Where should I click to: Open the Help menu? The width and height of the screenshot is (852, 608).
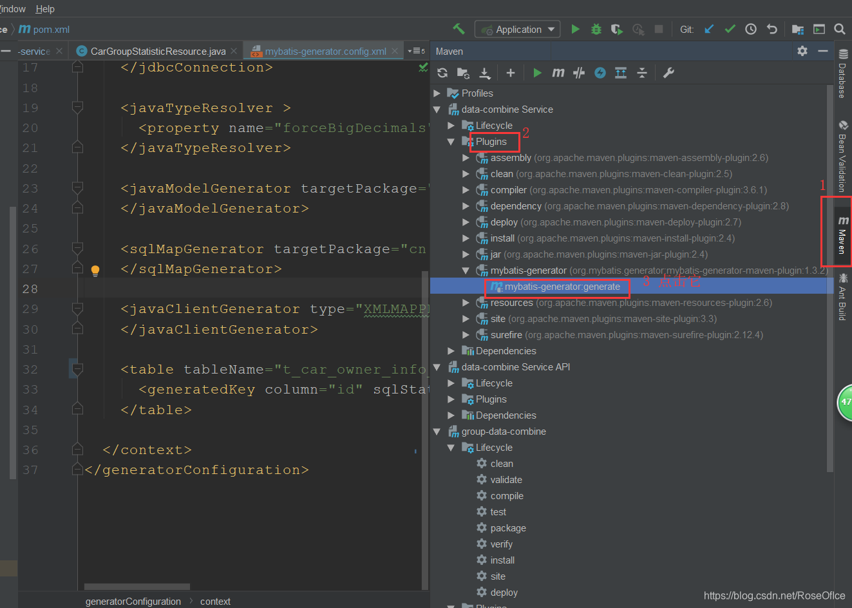45,9
